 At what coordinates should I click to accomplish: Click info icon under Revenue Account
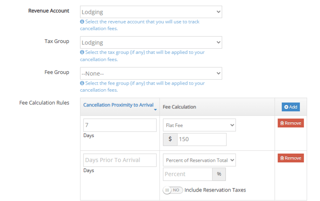(x=83, y=22)
